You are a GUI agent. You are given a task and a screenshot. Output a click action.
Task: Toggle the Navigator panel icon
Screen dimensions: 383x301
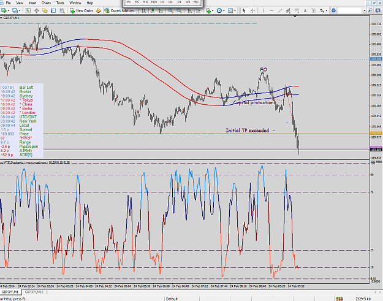(x=45, y=10)
